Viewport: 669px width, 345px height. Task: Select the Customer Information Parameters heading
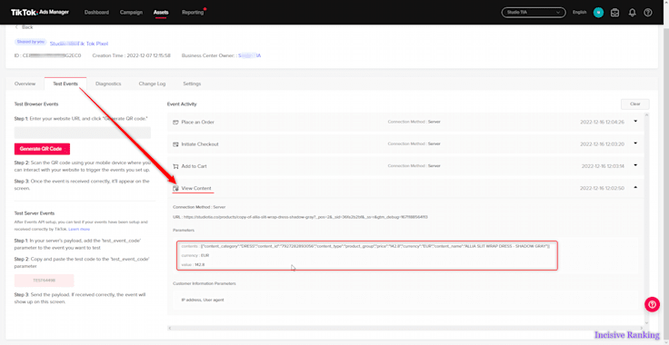click(x=205, y=283)
